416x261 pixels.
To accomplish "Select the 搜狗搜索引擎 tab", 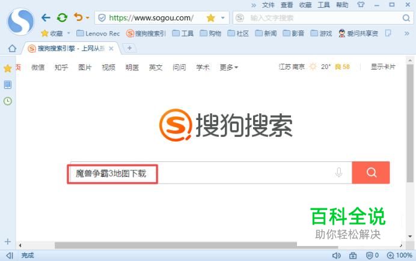I will 70,49.
